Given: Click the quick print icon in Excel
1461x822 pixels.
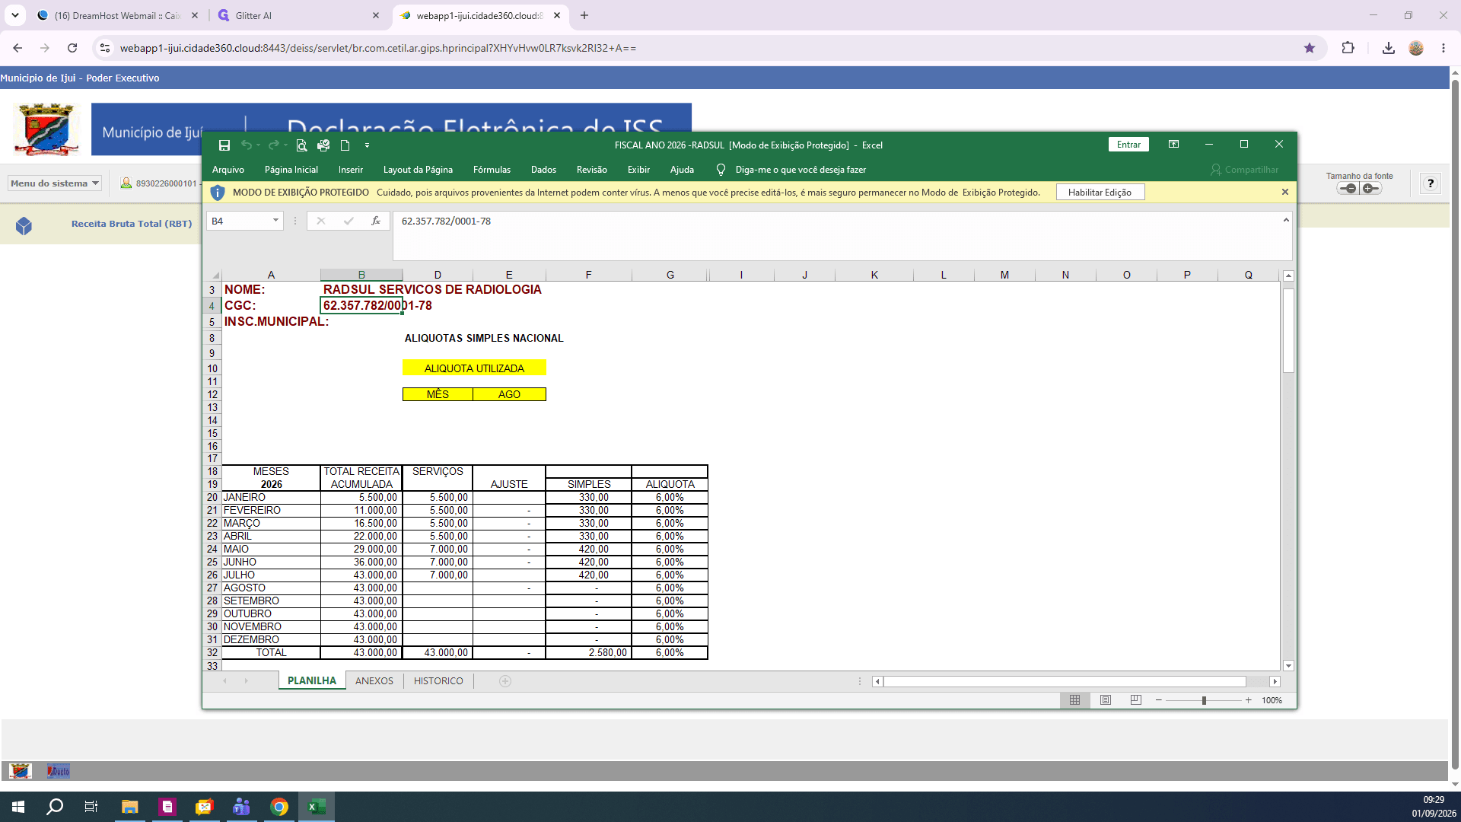Looking at the screenshot, I should [x=323, y=145].
